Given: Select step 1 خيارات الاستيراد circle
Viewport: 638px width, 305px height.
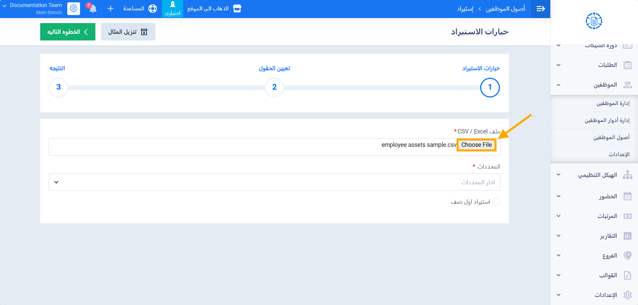Looking at the screenshot, I should point(490,88).
